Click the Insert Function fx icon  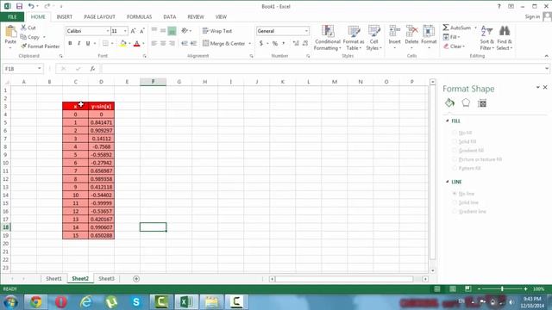[x=92, y=69]
